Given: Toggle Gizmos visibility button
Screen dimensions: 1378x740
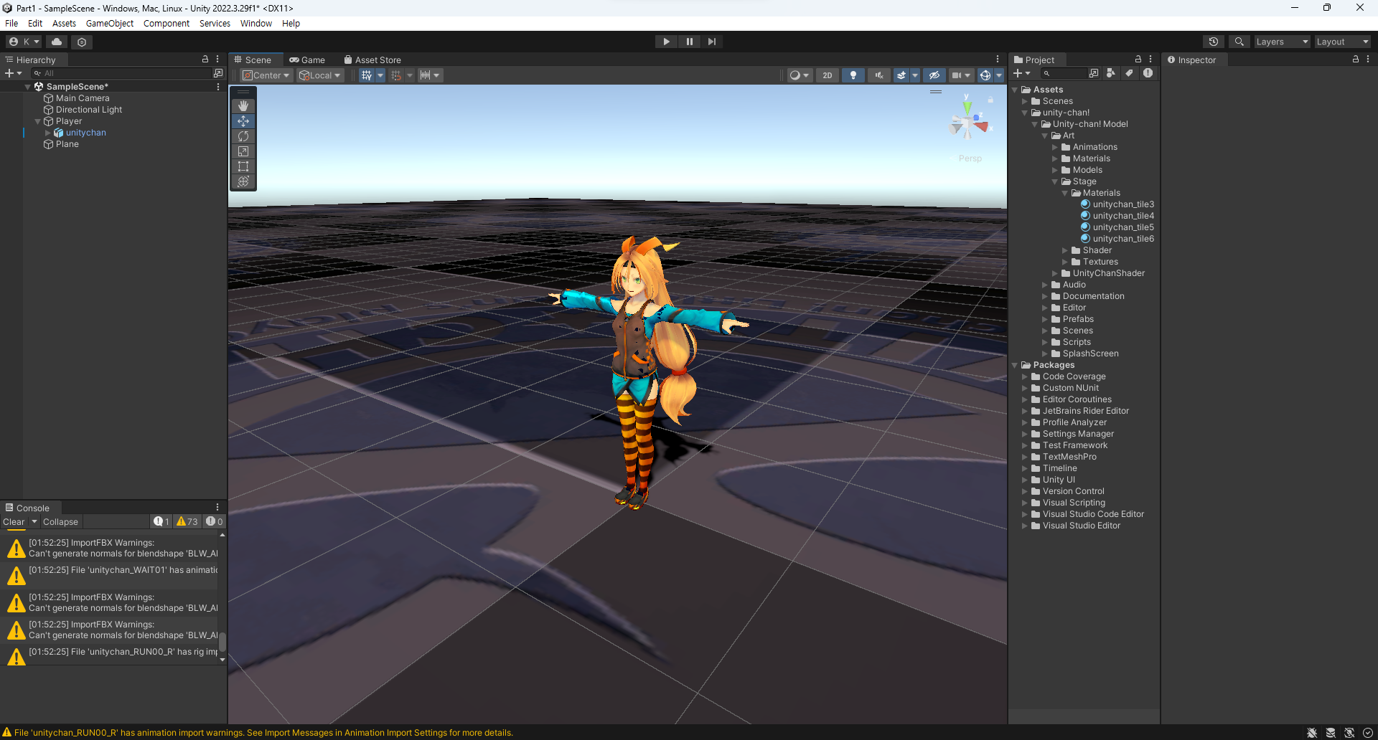Looking at the screenshot, I should tap(985, 75).
